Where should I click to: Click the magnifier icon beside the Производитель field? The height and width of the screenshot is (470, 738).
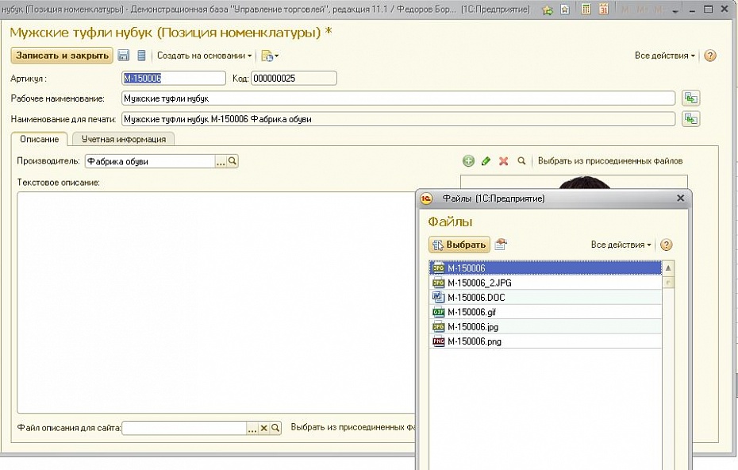point(233,161)
